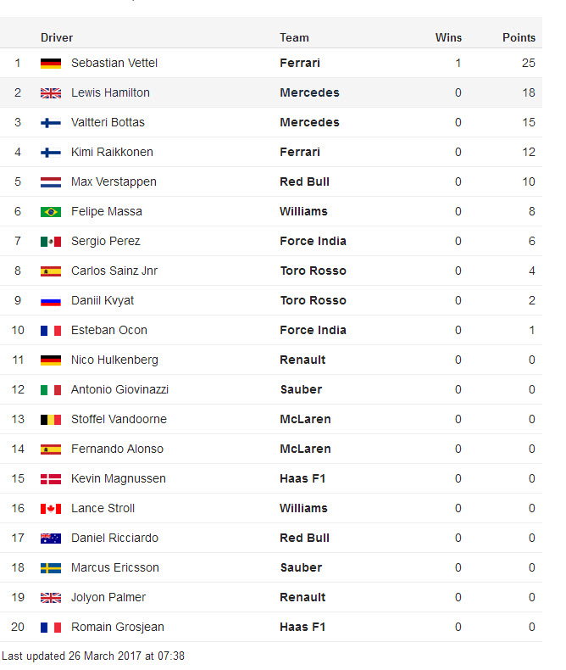Click the Danish flag beside Kevin Magnussen
The image size is (566, 670).
[50, 479]
